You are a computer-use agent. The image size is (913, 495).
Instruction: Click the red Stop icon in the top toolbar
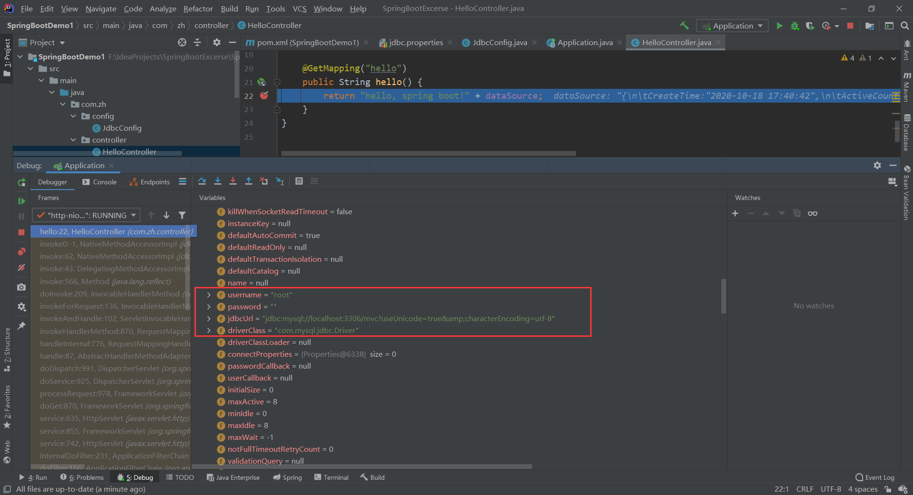850,26
